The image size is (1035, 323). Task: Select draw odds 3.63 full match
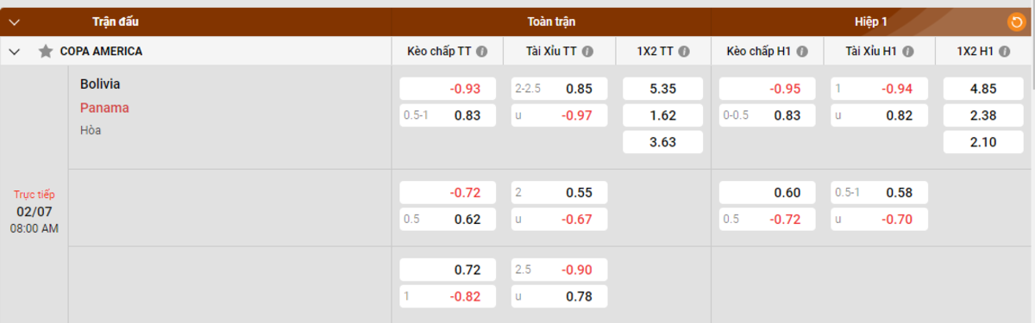[662, 142]
